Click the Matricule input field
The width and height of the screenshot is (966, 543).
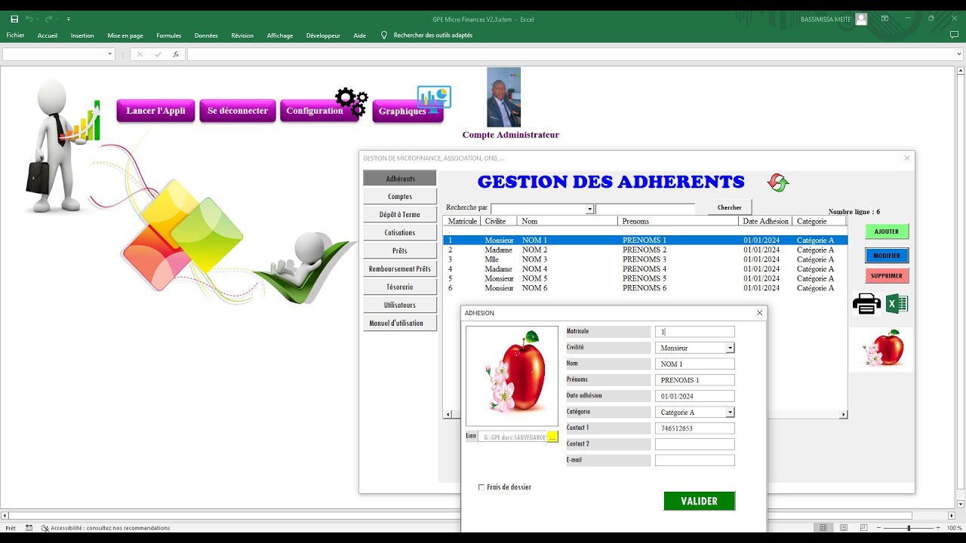pos(695,332)
